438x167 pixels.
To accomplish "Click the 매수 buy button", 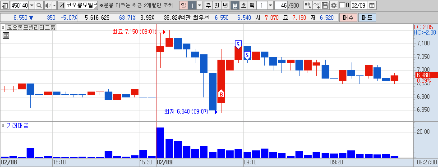I will tap(348, 18).
